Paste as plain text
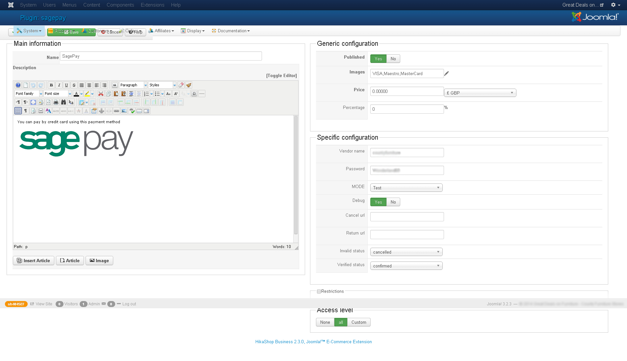This screenshot has width=627, height=361. click(x=124, y=94)
